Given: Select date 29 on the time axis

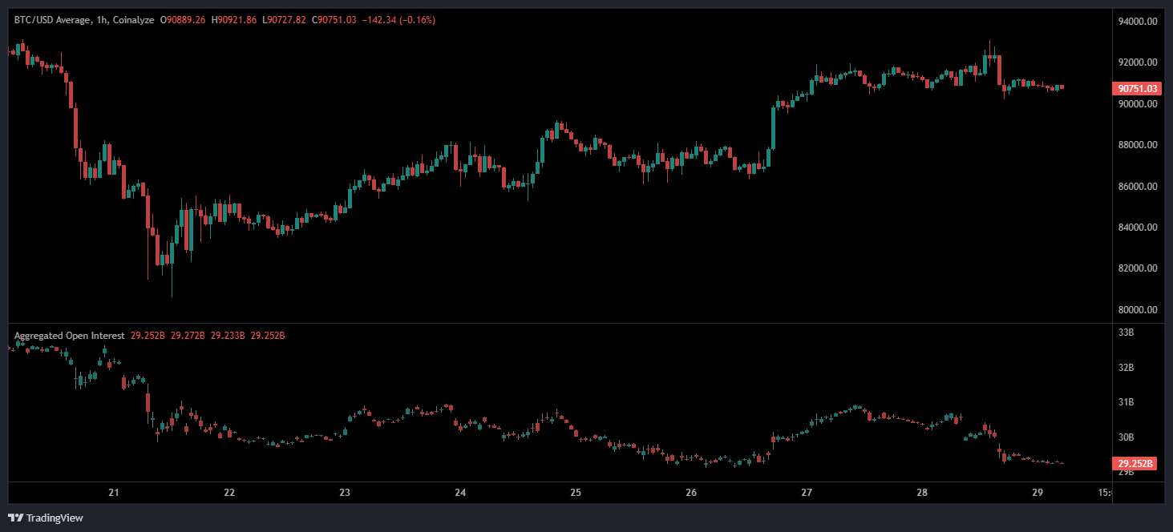Looking at the screenshot, I should pyautogui.click(x=1037, y=492).
